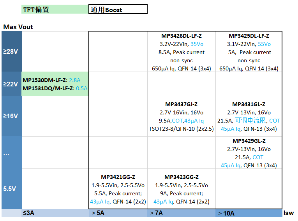Open the MP3421GG-Z part entry
The width and height of the screenshot is (298, 221).
pos(118,177)
